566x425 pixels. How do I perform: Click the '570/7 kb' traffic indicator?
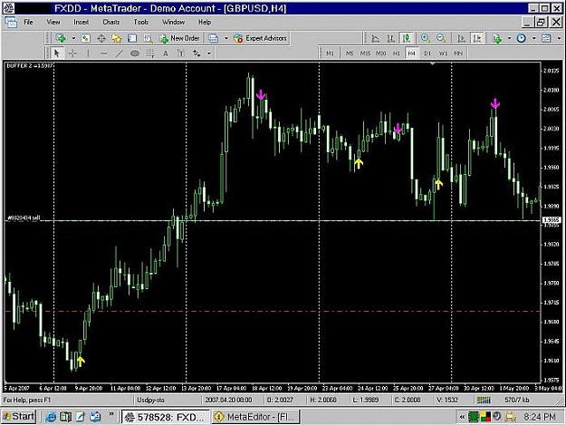(517, 401)
